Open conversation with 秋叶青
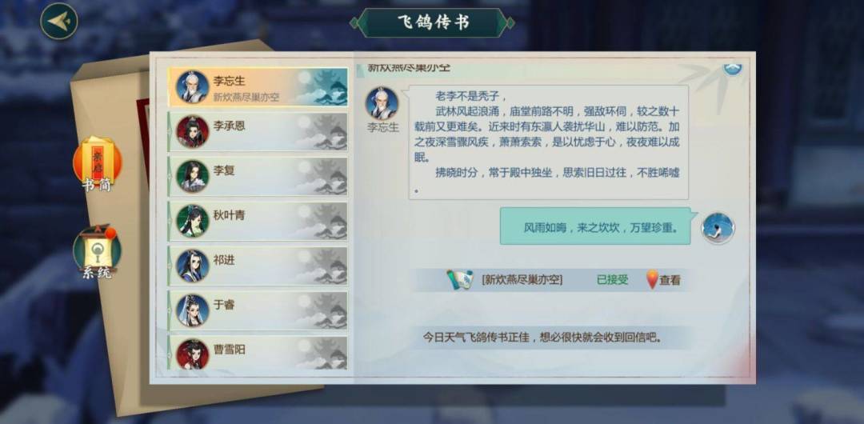864x424 pixels. click(258, 221)
